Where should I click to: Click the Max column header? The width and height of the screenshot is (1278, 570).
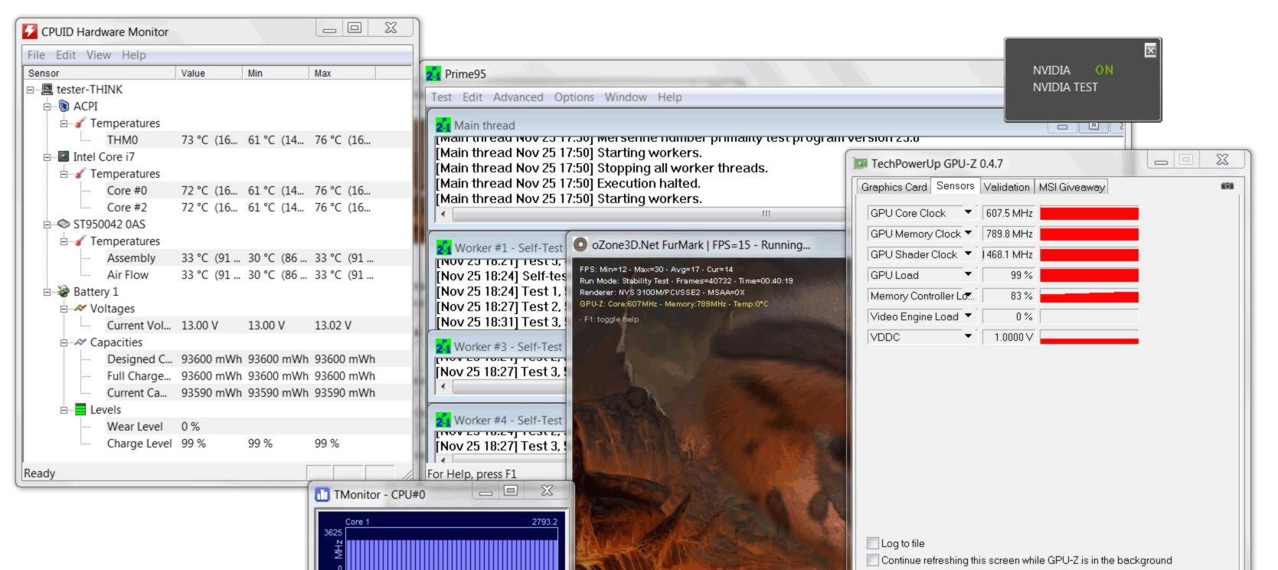(342, 73)
